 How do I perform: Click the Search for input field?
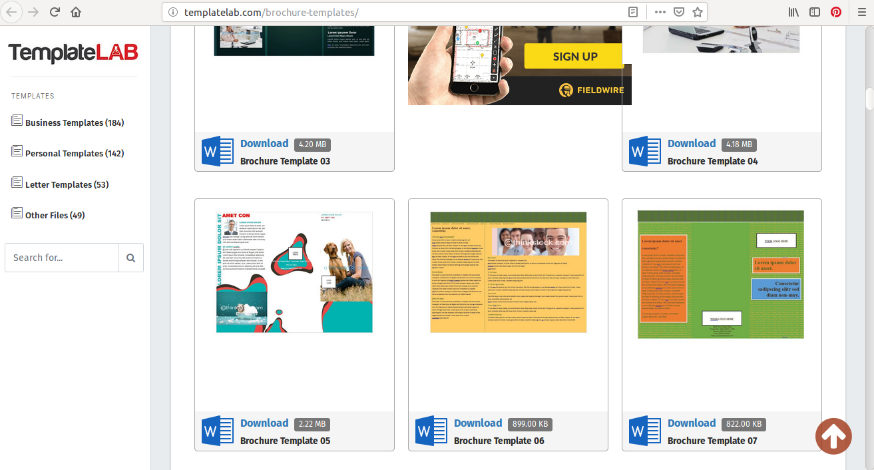[61, 258]
